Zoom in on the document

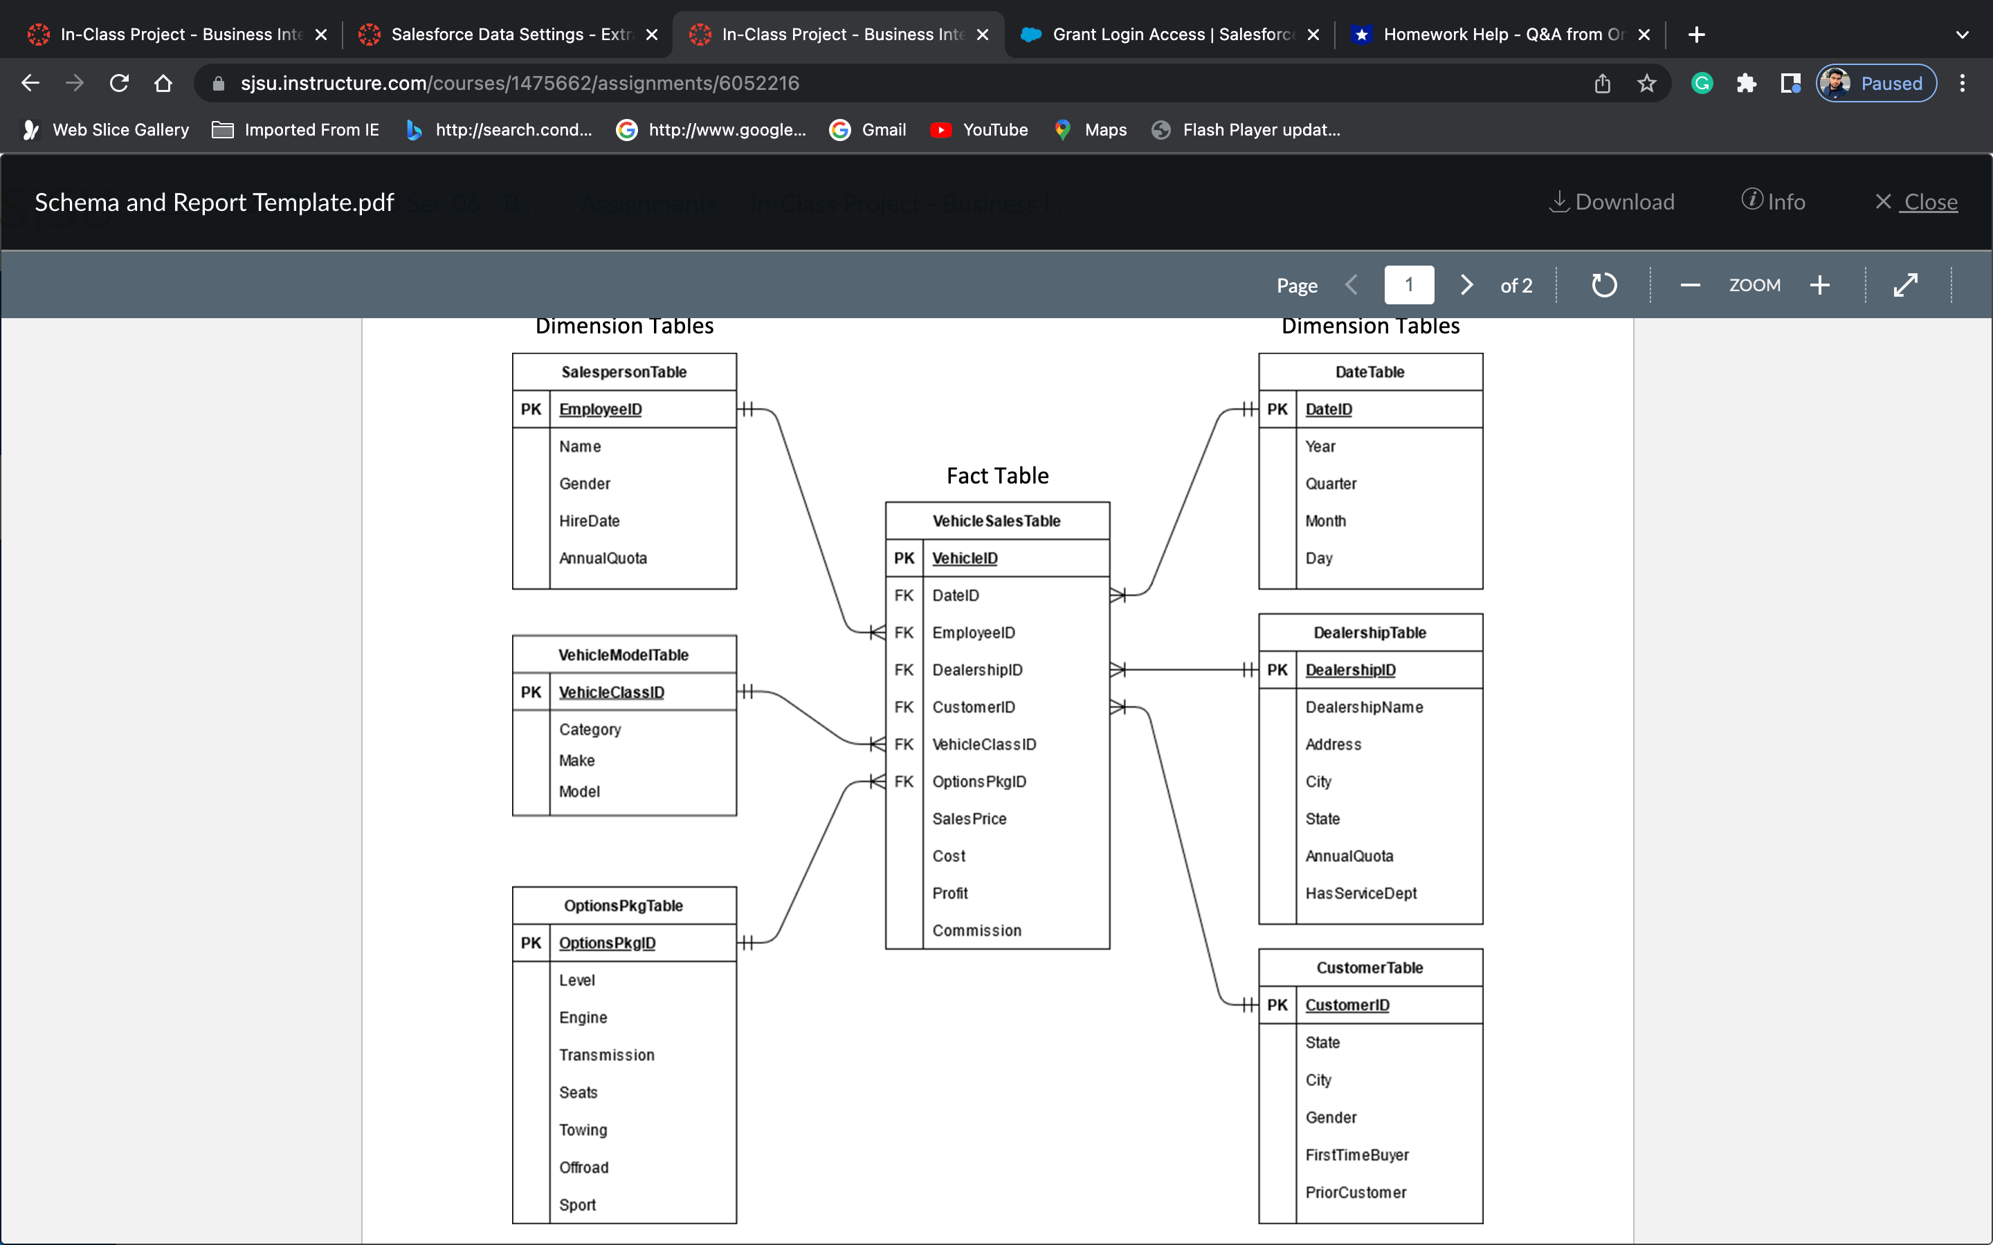1819,285
